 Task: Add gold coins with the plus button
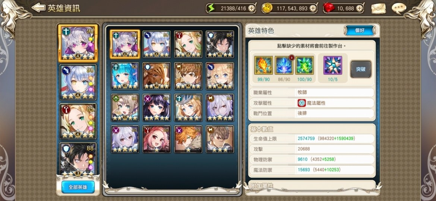tap(313, 9)
